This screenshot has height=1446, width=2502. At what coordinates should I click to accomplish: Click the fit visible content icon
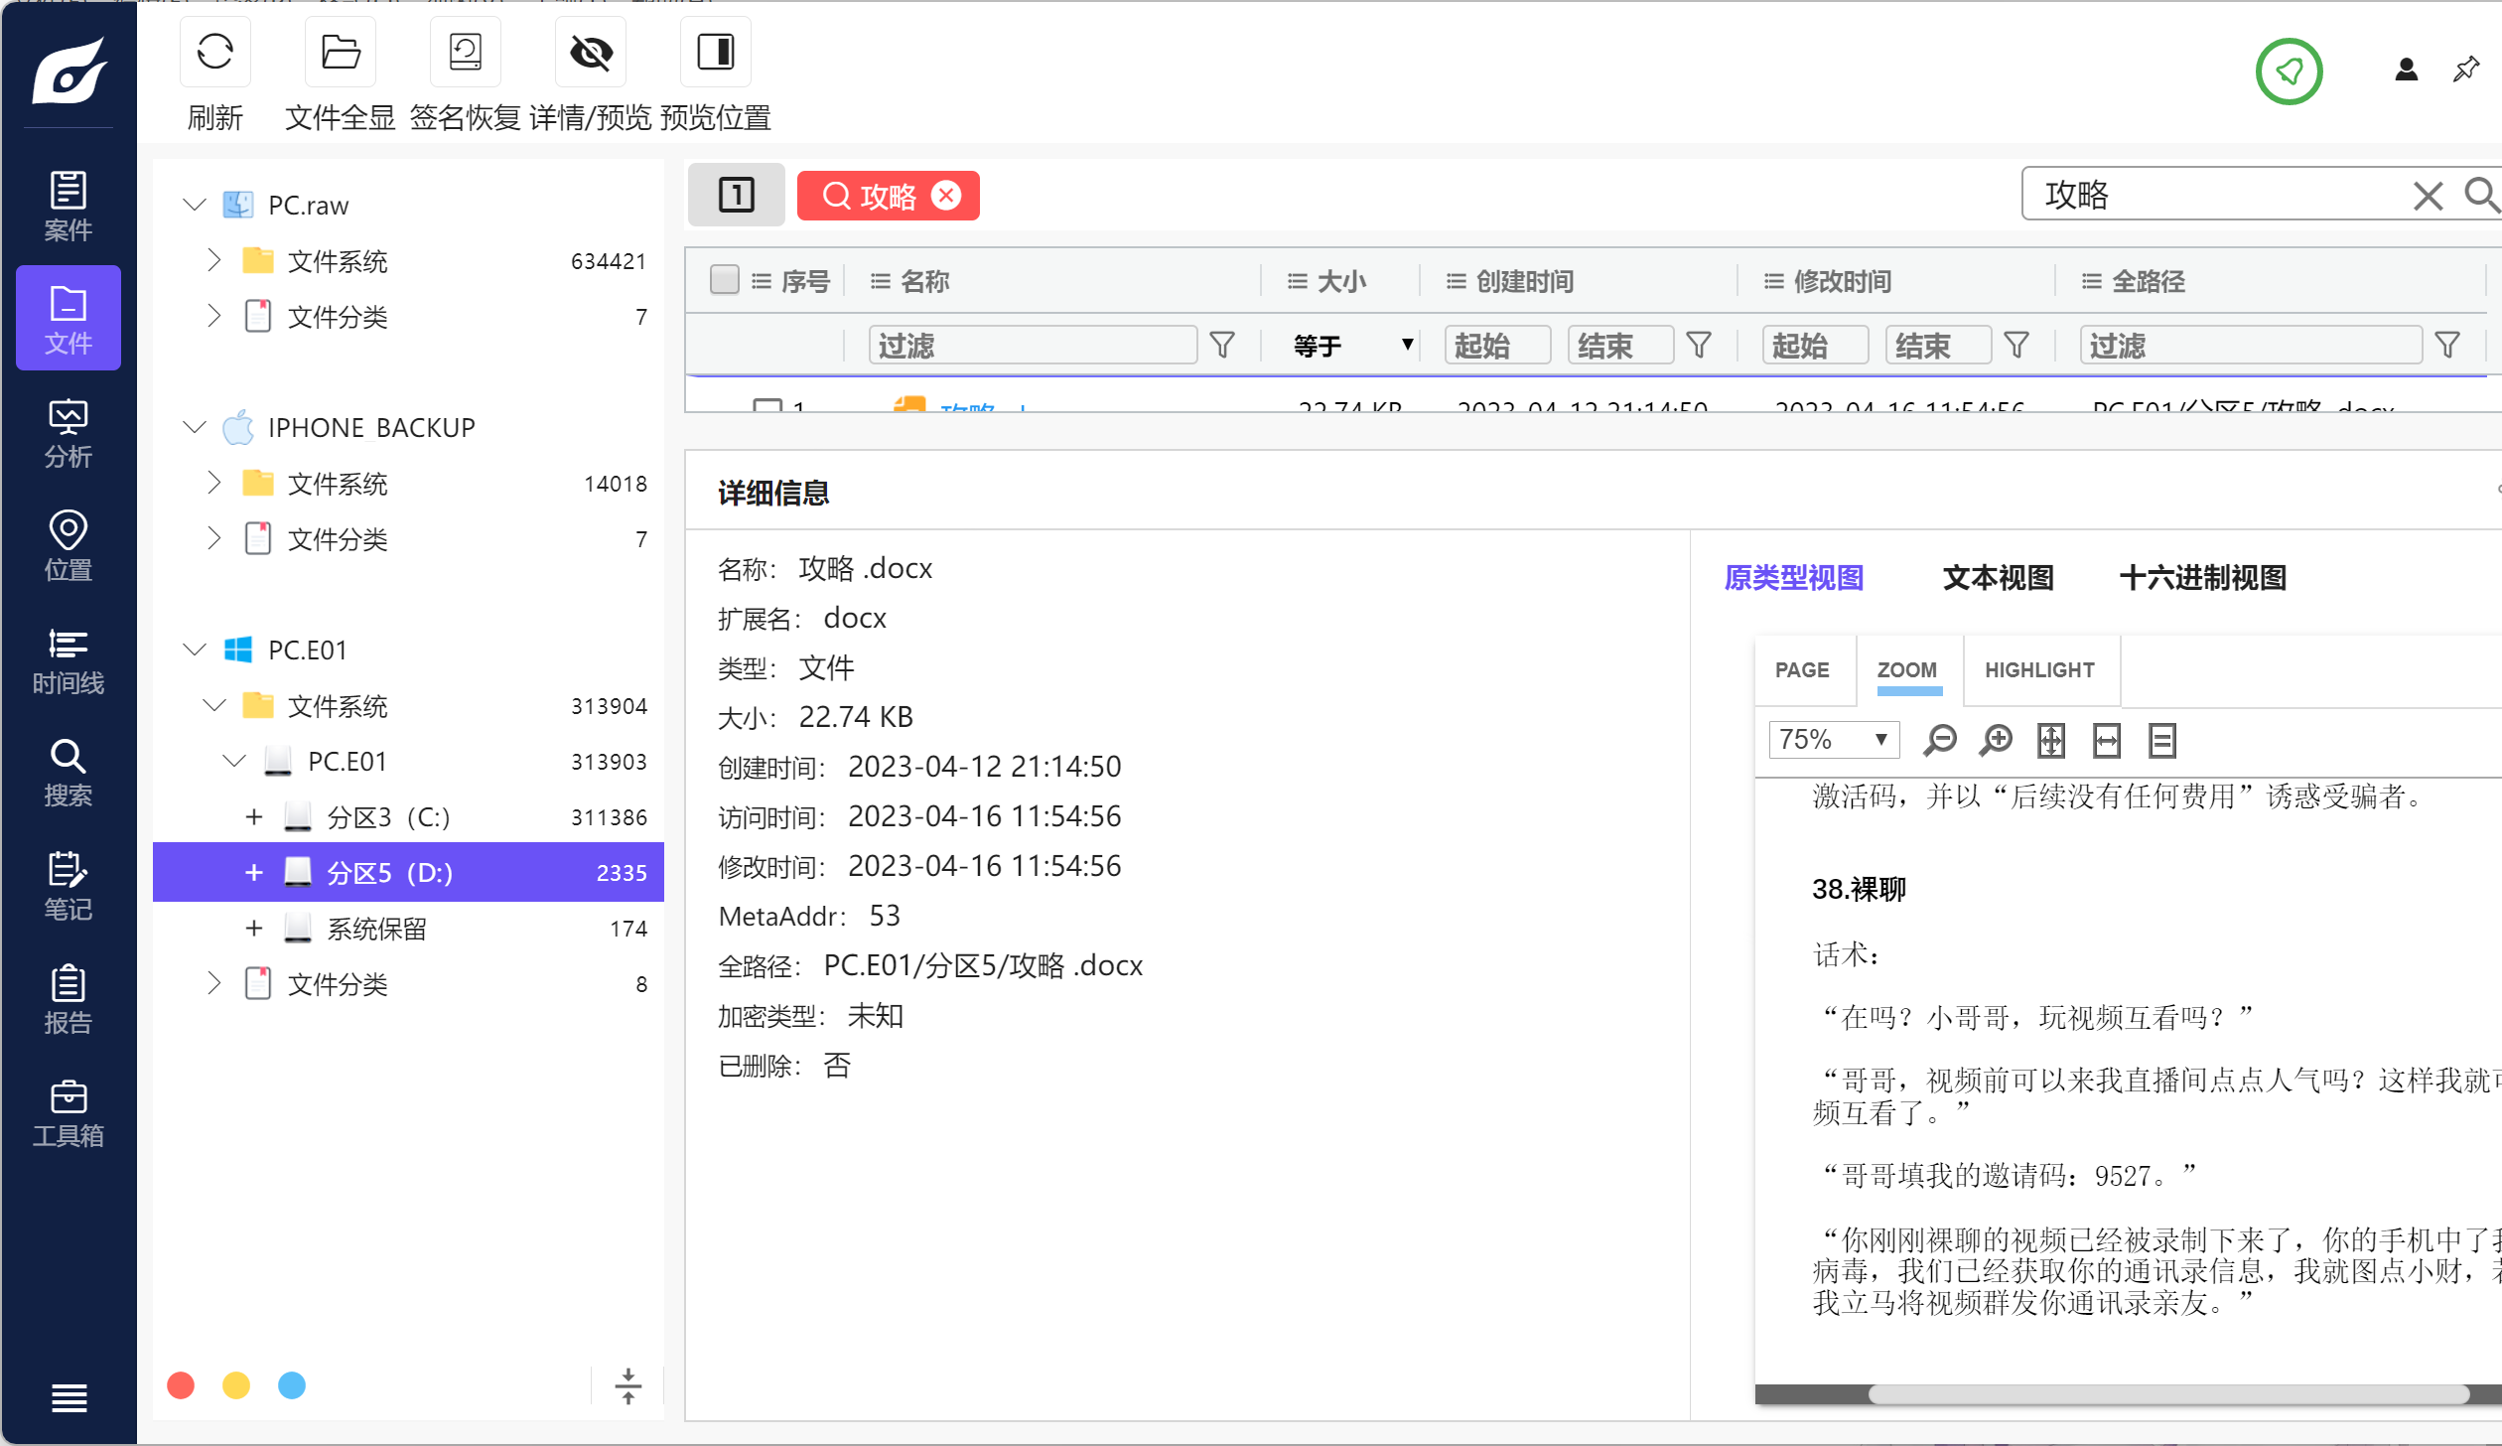(x=2162, y=740)
